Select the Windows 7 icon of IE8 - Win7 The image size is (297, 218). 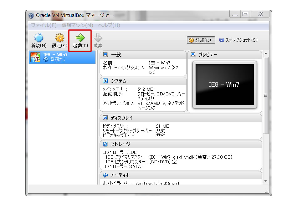coord(35,57)
